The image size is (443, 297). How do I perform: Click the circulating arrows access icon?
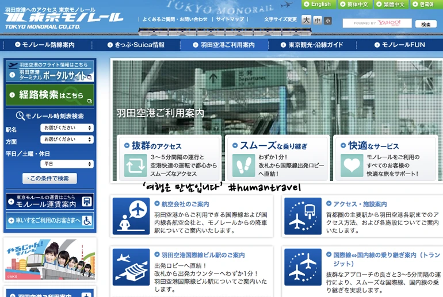tap(136, 165)
